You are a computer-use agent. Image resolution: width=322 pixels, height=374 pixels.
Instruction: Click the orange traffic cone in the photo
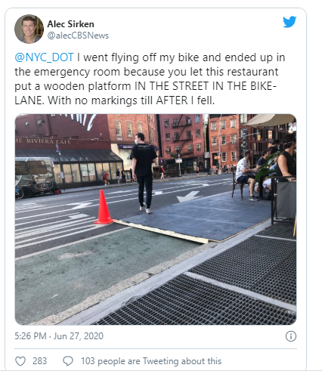(103, 207)
